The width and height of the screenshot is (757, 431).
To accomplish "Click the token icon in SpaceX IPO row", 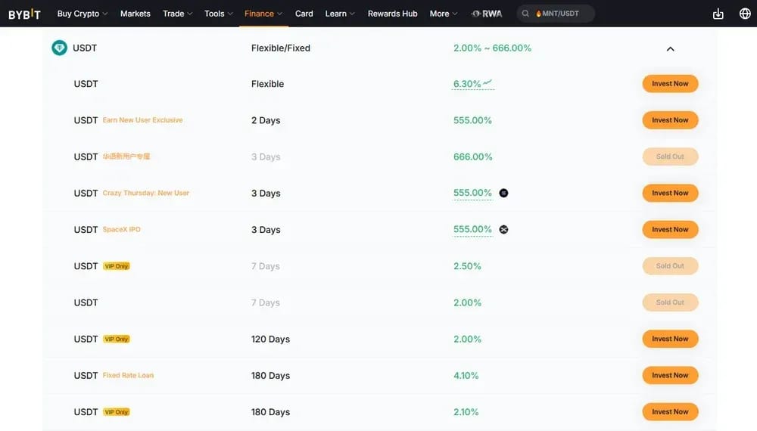I will click(x=503, y=229).
